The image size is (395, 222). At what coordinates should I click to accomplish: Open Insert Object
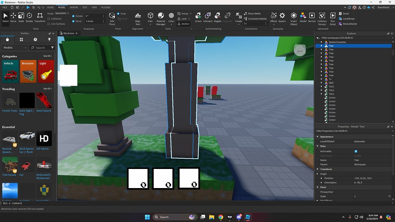(293, 19)
